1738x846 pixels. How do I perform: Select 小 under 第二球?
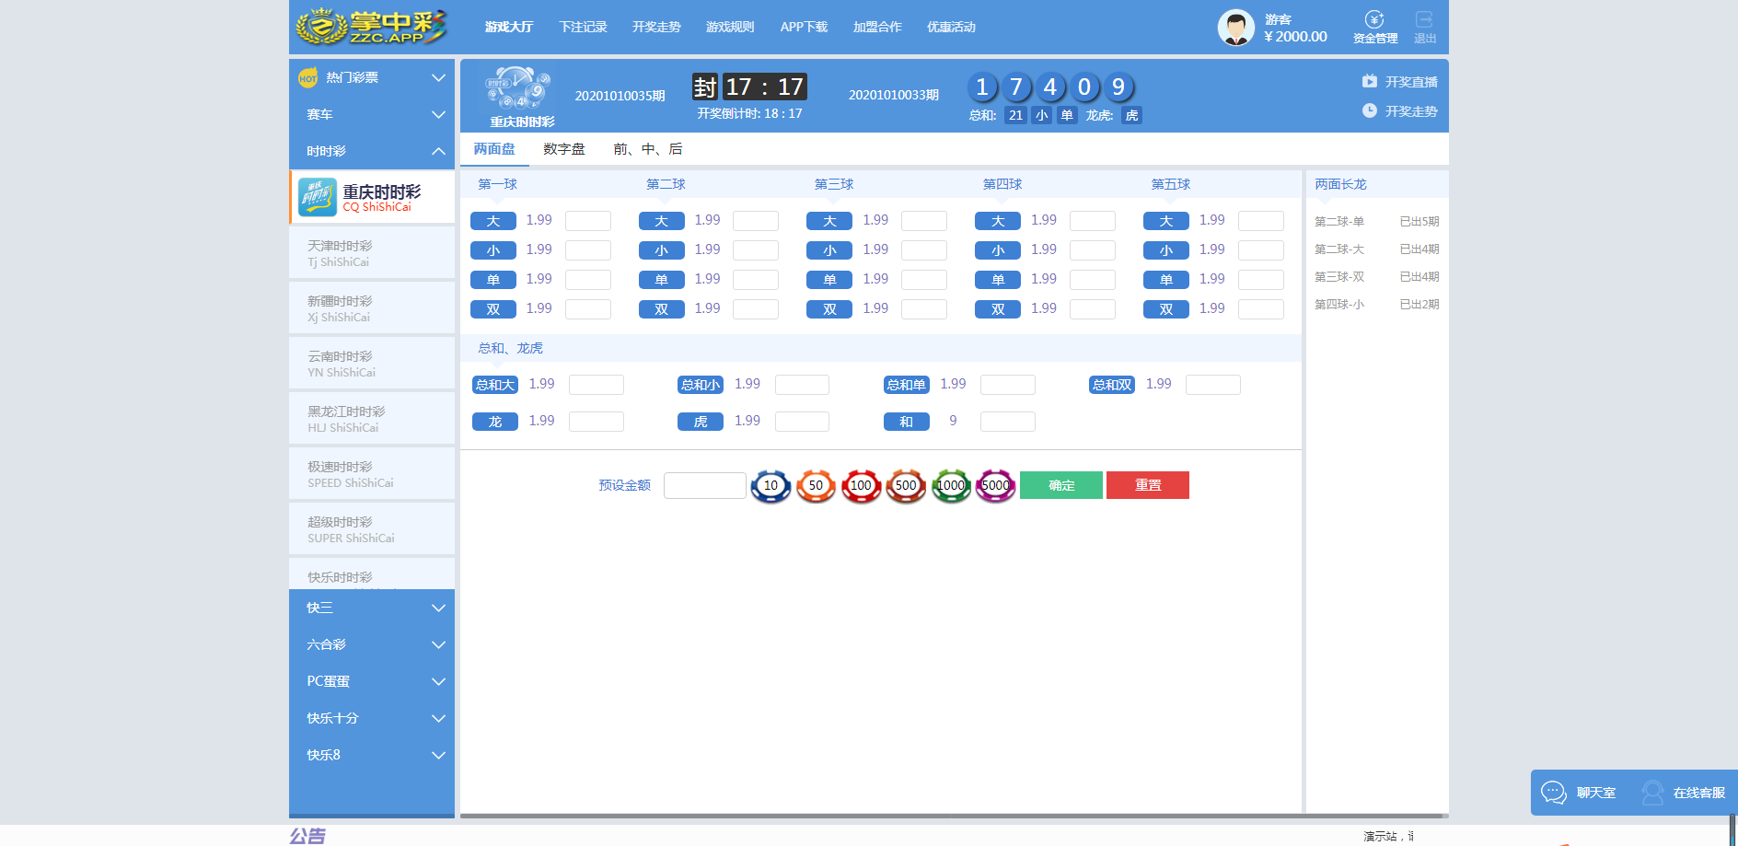click(x=662, y=250)
